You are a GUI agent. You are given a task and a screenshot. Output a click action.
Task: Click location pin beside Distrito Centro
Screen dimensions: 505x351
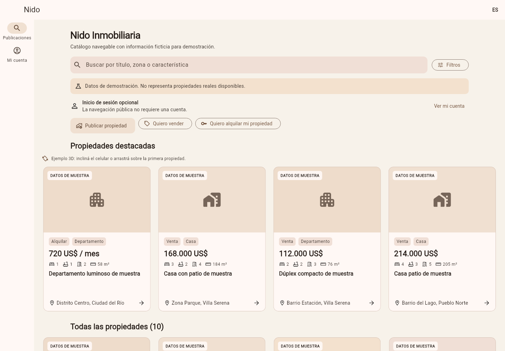coord(52,303)
